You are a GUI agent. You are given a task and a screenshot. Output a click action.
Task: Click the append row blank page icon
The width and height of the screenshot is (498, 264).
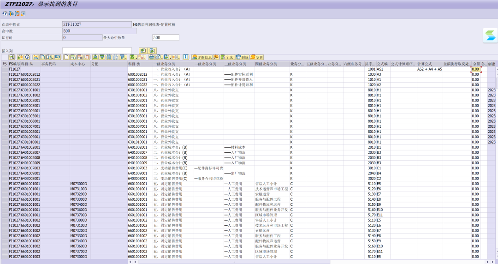66,57
